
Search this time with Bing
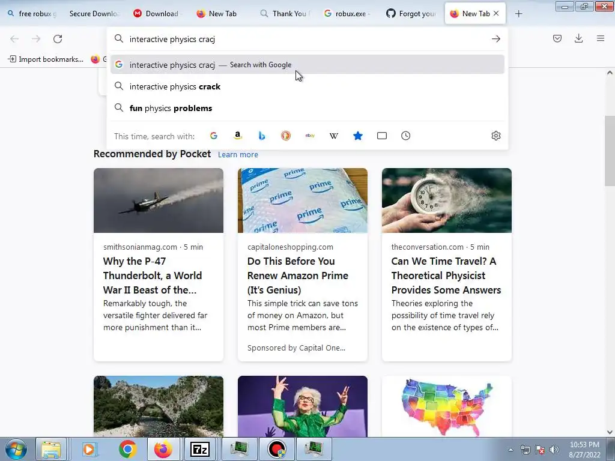(x=262, y=136)
